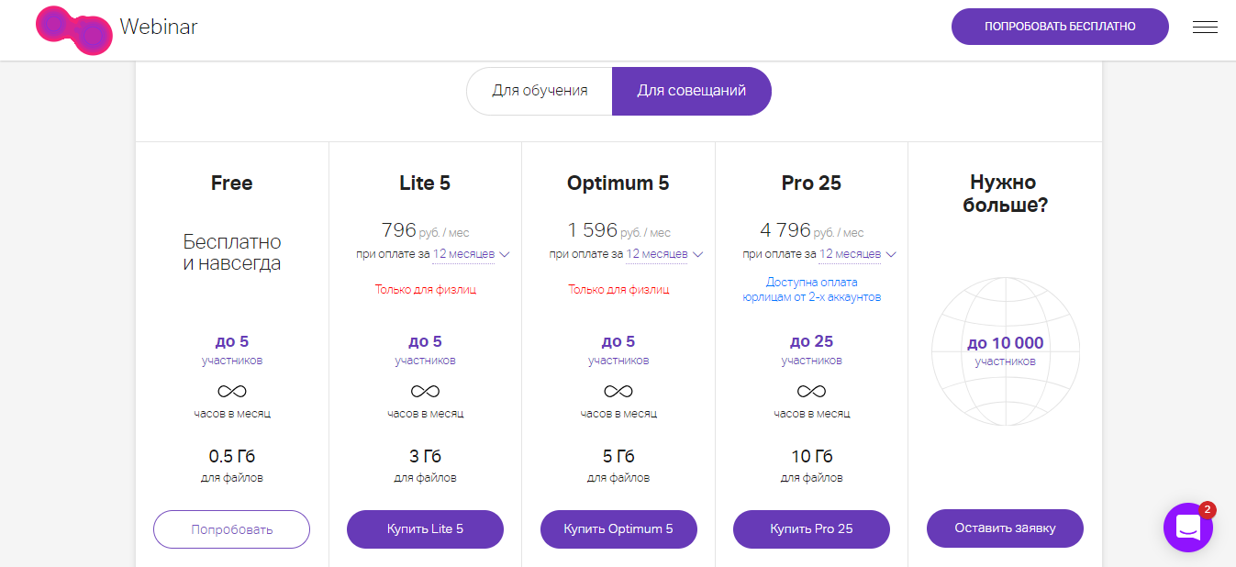
Task: Click the "Попробовать" button in Free plan
Action: point(231,529)
